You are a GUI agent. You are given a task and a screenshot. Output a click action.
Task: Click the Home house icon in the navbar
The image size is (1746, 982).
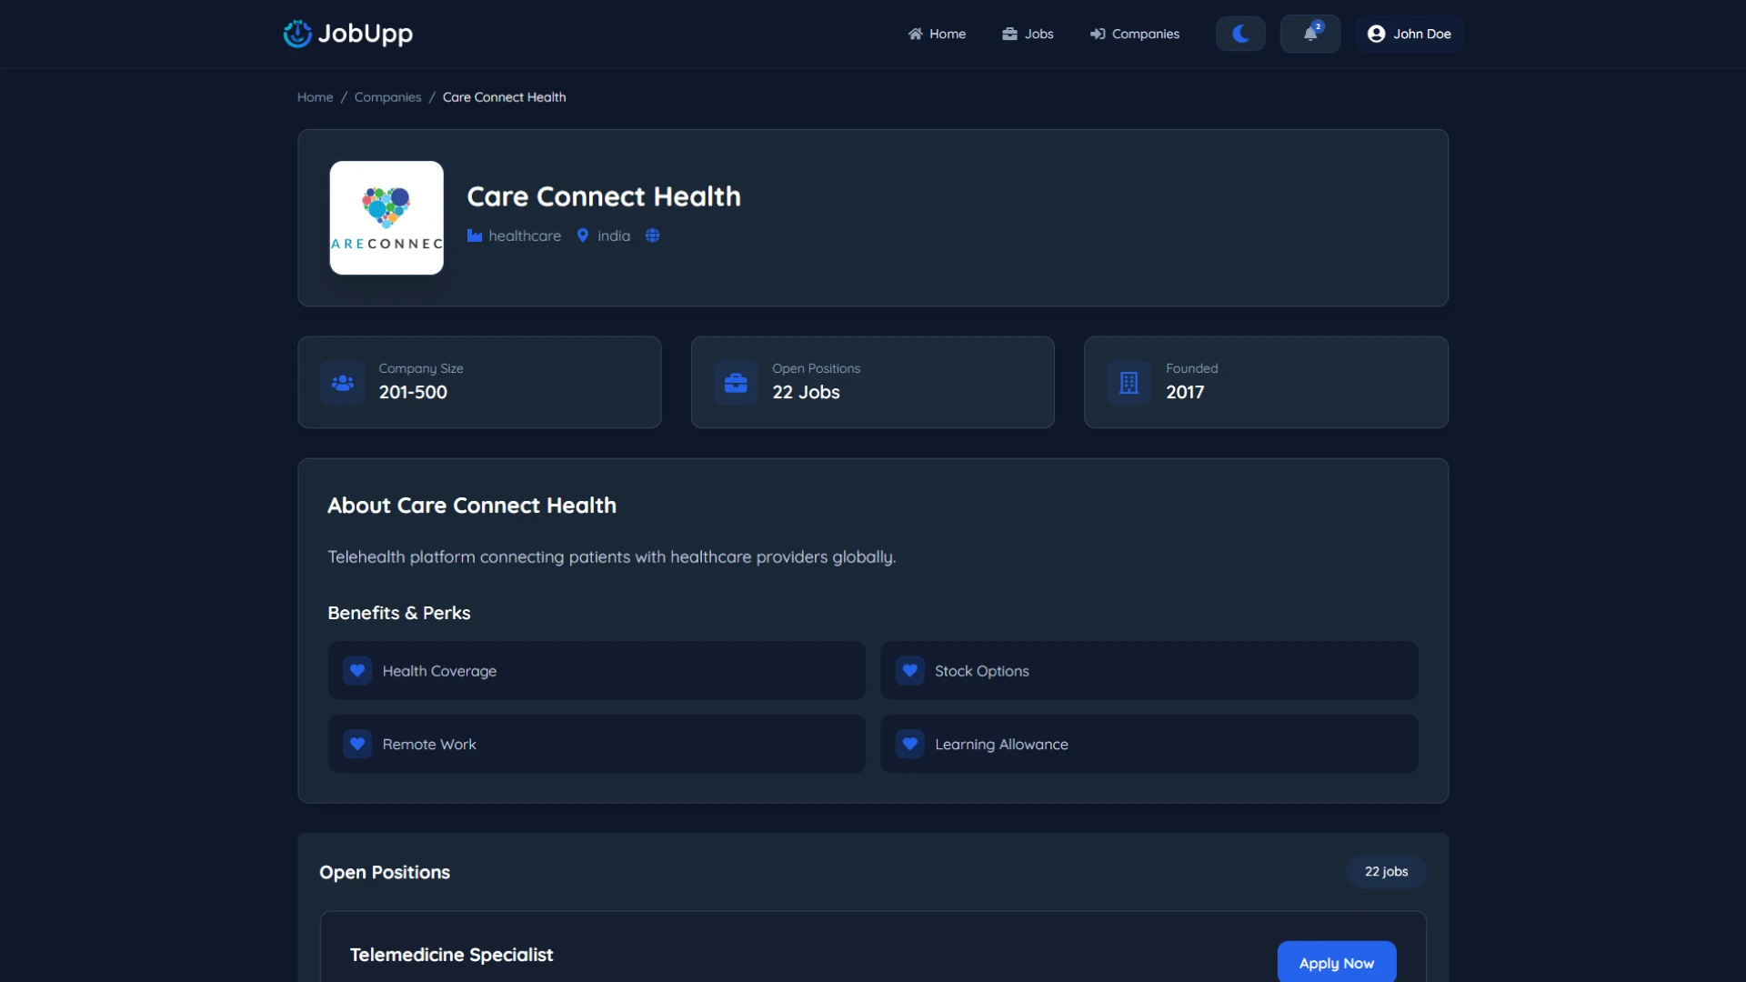915,34
